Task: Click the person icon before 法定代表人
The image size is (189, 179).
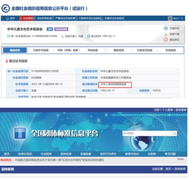Action: [62, 36]
